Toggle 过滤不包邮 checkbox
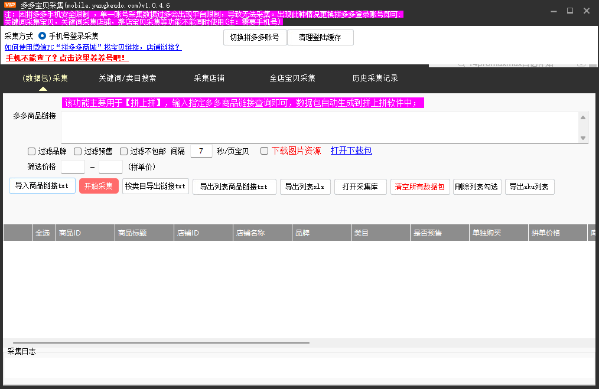 tap(124, 152)
